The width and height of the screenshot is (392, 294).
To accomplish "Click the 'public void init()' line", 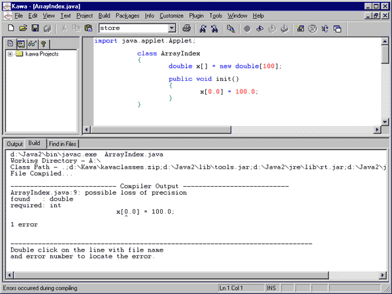I will pyautogui.click(x=204, y=79).
